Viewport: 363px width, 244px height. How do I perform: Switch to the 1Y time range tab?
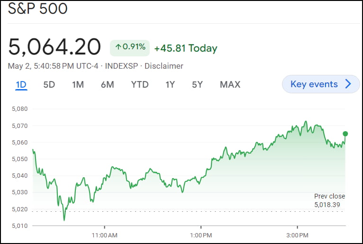click(x=170, y=84)
